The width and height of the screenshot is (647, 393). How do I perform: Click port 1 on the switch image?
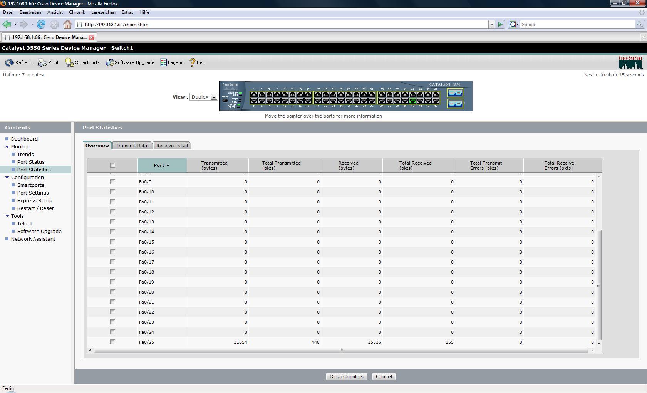point(254,95)
